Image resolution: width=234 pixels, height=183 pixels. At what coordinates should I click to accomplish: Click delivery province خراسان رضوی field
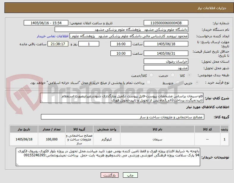[x=166, y=61]
